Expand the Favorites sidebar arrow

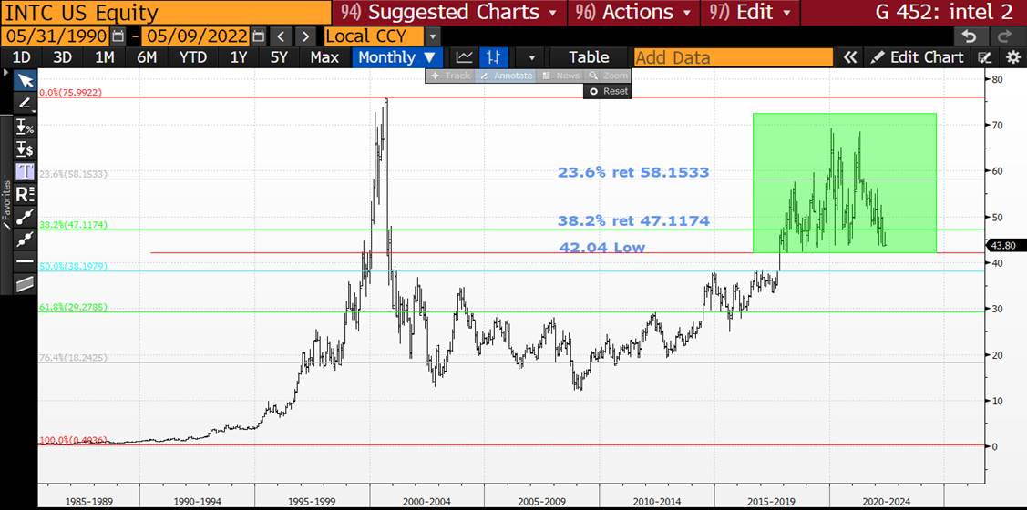pos(6,74)
